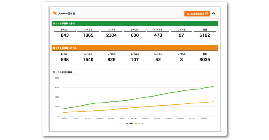This screenshot has width=269, height=140.
Task: Click the 7月25日 x-axis label
Action: (x=203, y=118)
